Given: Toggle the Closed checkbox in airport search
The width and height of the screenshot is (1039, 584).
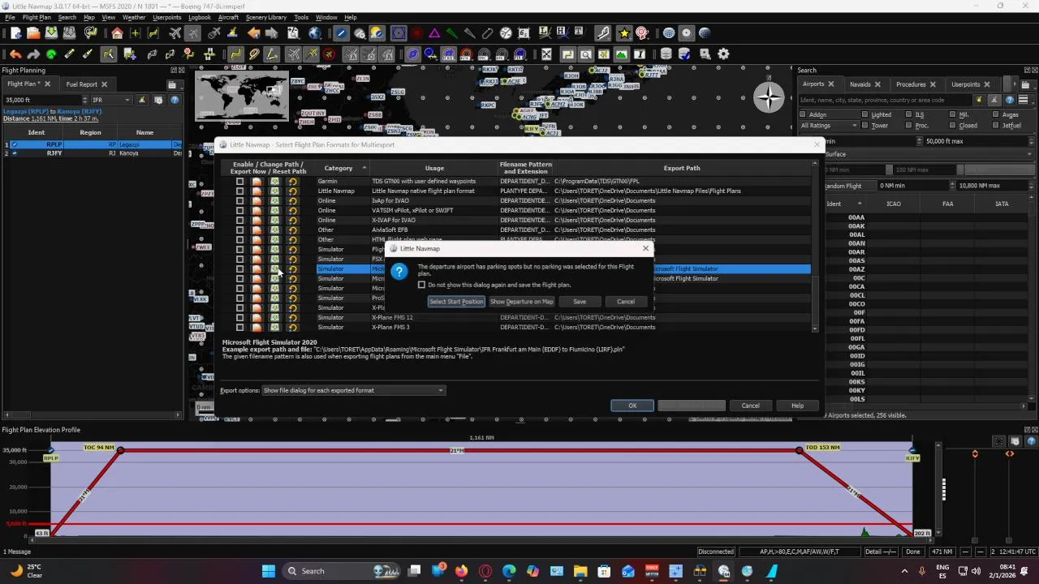Looking at the screenshot, I should tap(952, 126).
